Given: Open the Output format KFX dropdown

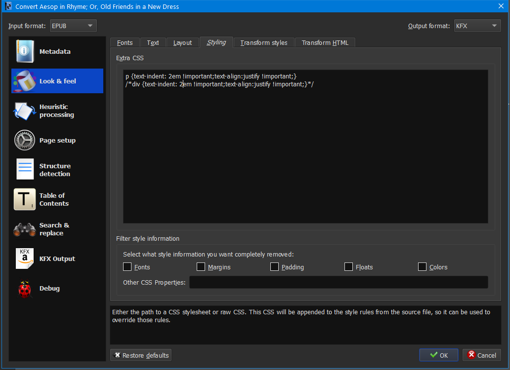Looking at the screenshot, I should (477, 26).
